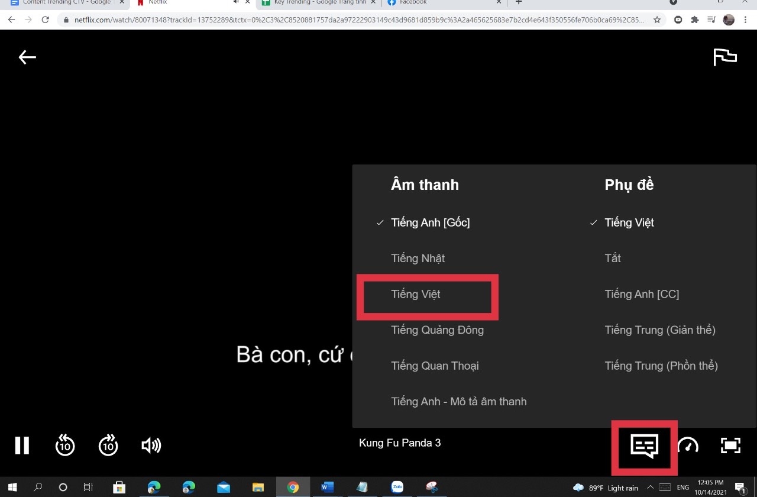
Task: Click browser forward button
Action: pos(28,20)
